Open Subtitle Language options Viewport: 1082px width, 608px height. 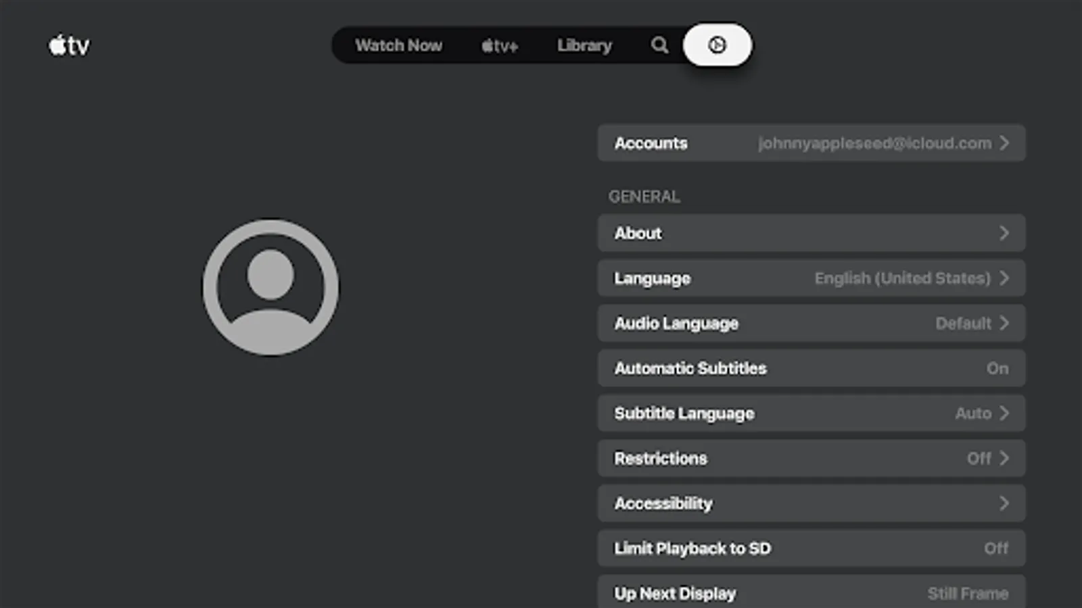(x=811, y=413)
